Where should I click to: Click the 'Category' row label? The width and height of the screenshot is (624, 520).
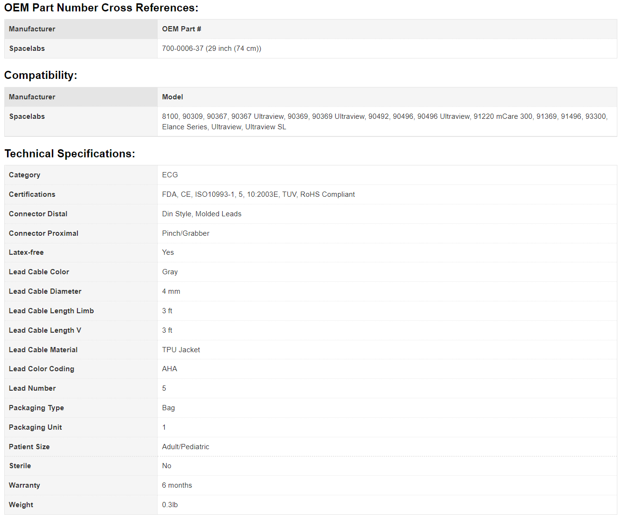(25, 175)
